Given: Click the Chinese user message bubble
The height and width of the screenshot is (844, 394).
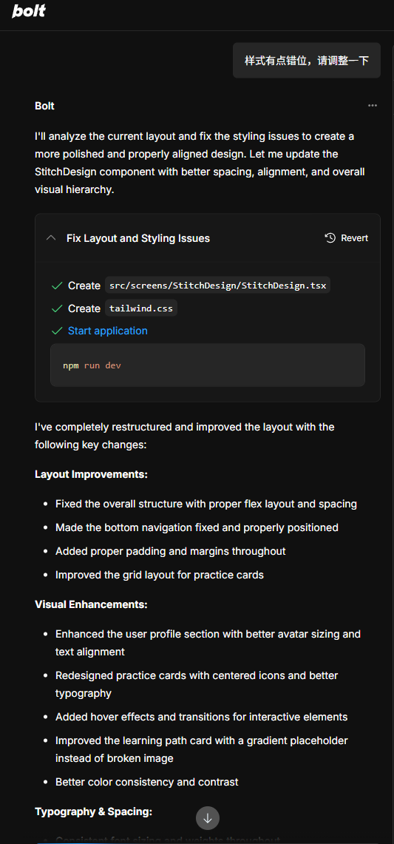Looking at the screenshot, I should click(307, 61).
